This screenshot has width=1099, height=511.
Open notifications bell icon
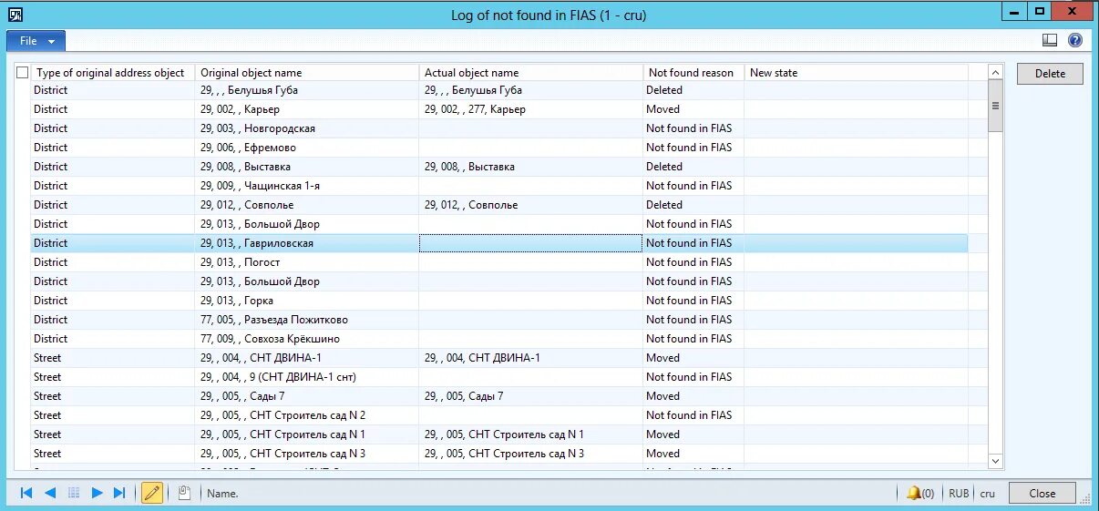[x=914, y=493]
